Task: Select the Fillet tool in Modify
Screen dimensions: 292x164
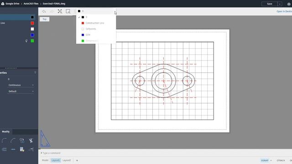Action: coord(4,140)
